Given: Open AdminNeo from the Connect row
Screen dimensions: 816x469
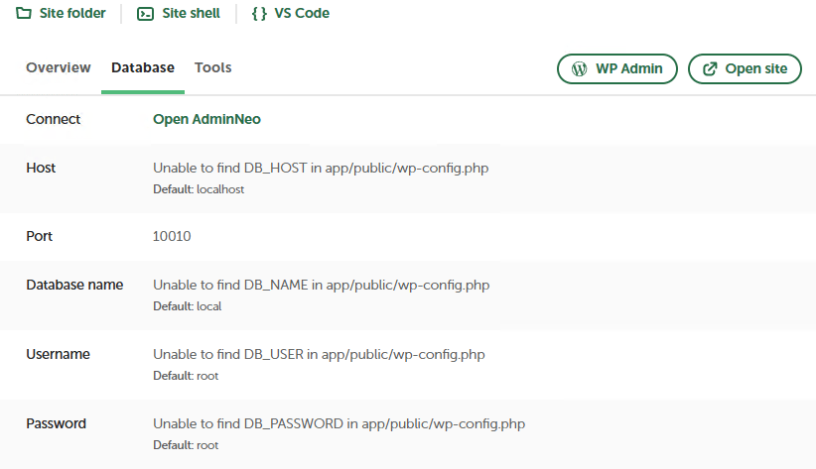Looking at the screenshot, I should click(206, 119).
